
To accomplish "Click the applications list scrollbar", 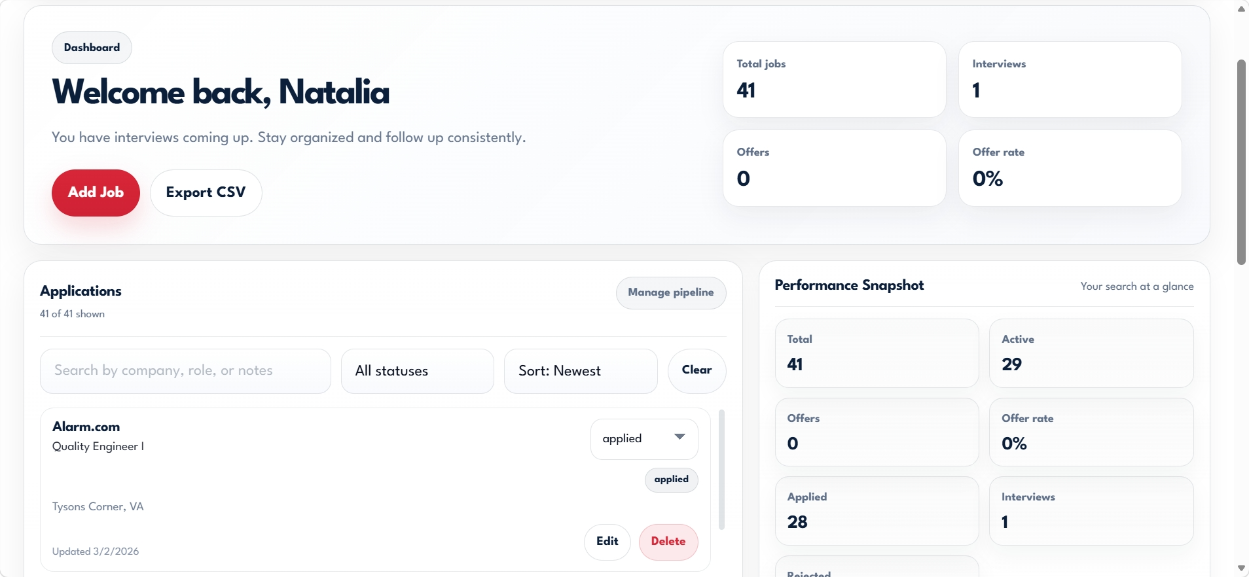I will coord(721,469).
